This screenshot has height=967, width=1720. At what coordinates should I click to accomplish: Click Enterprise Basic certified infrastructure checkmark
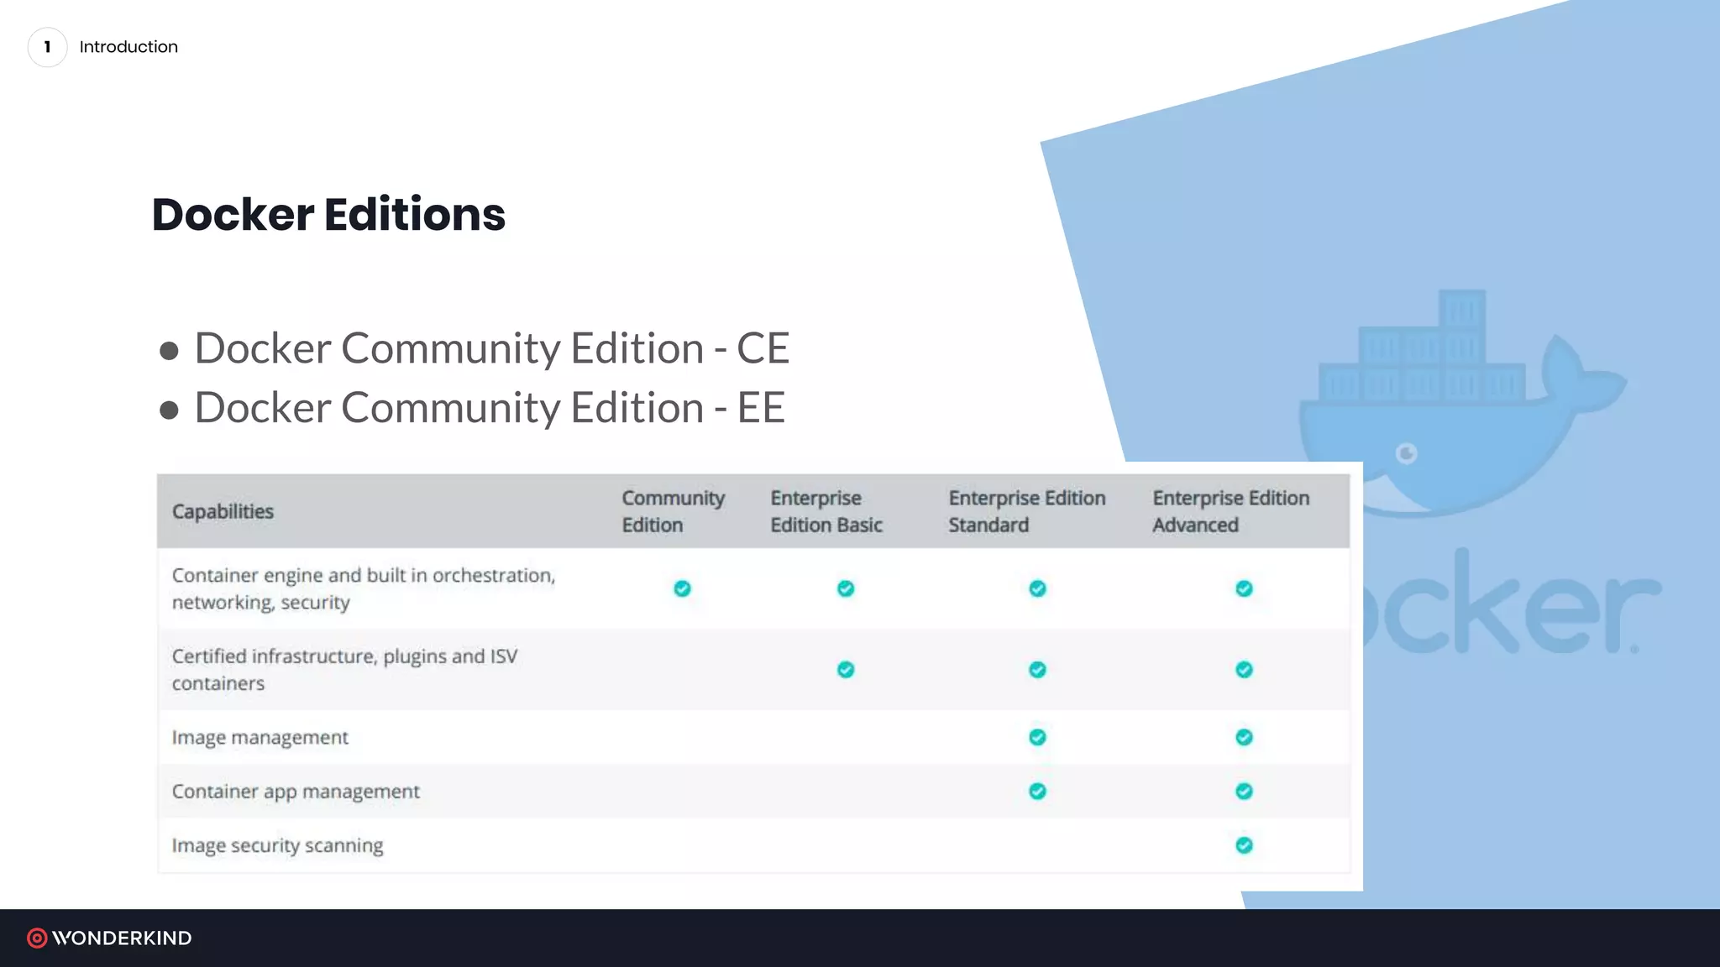pyautogui.click(x=846, y=670)
